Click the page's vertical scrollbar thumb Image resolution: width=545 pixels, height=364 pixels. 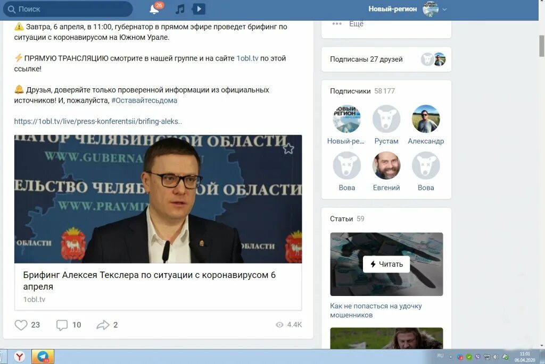tap(541, 46)
